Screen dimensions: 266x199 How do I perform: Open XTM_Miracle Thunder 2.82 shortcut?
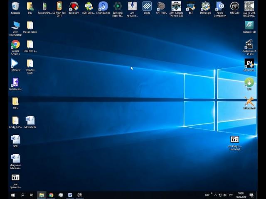point(176,9)
